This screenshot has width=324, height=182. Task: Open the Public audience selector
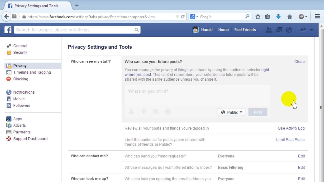click(x=231, y=112)
